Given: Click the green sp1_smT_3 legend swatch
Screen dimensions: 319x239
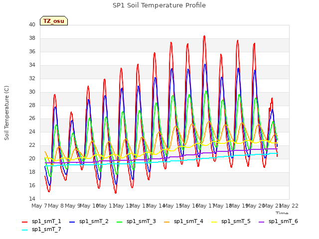Looking at the screenshot, I should [120, 222].
